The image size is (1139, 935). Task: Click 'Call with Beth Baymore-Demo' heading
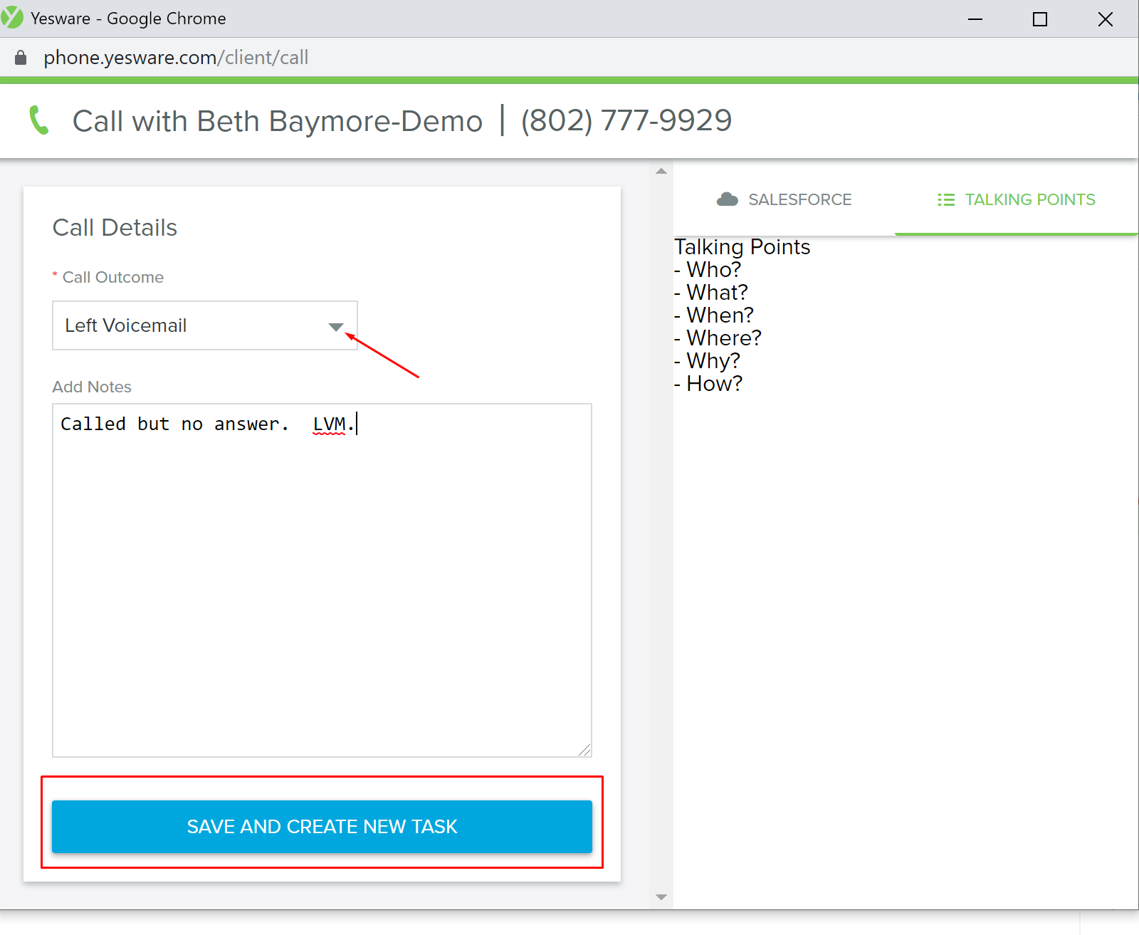click(x=278, y=121)
